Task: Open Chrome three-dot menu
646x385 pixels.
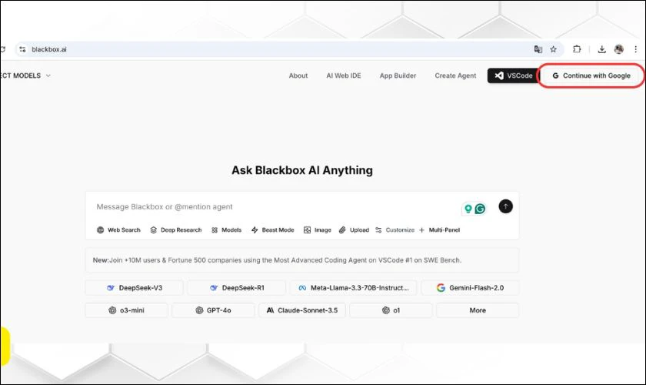Action: click(636, 49)
